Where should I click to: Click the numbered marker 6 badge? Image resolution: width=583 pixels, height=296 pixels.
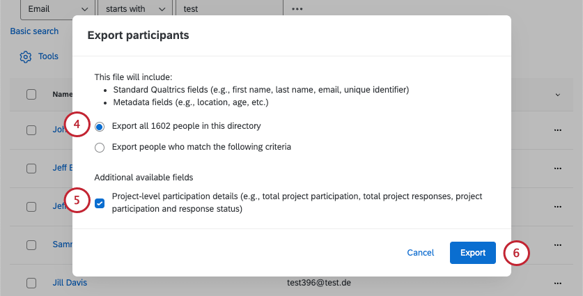point(516,253)
